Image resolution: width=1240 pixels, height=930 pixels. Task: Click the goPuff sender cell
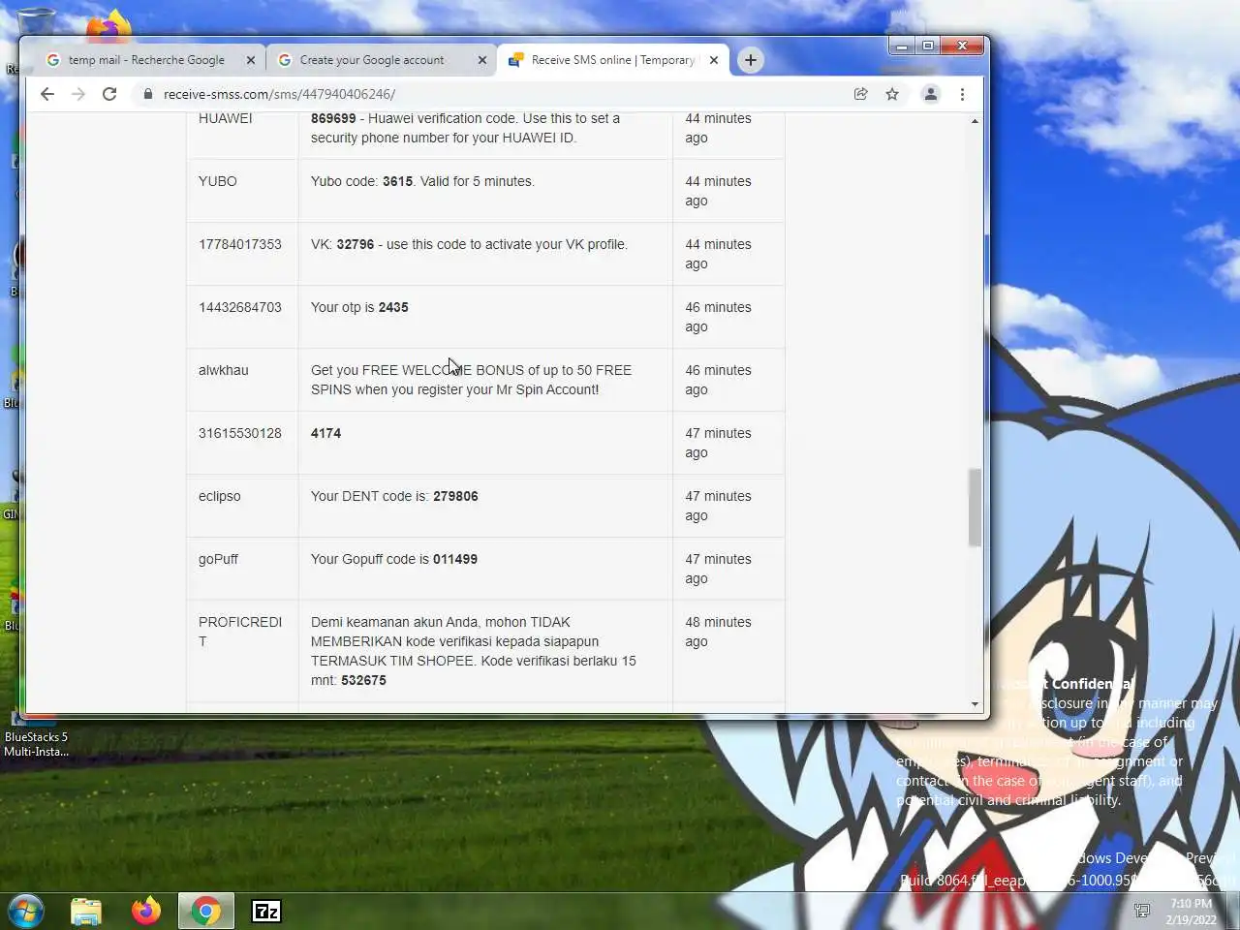242,569
